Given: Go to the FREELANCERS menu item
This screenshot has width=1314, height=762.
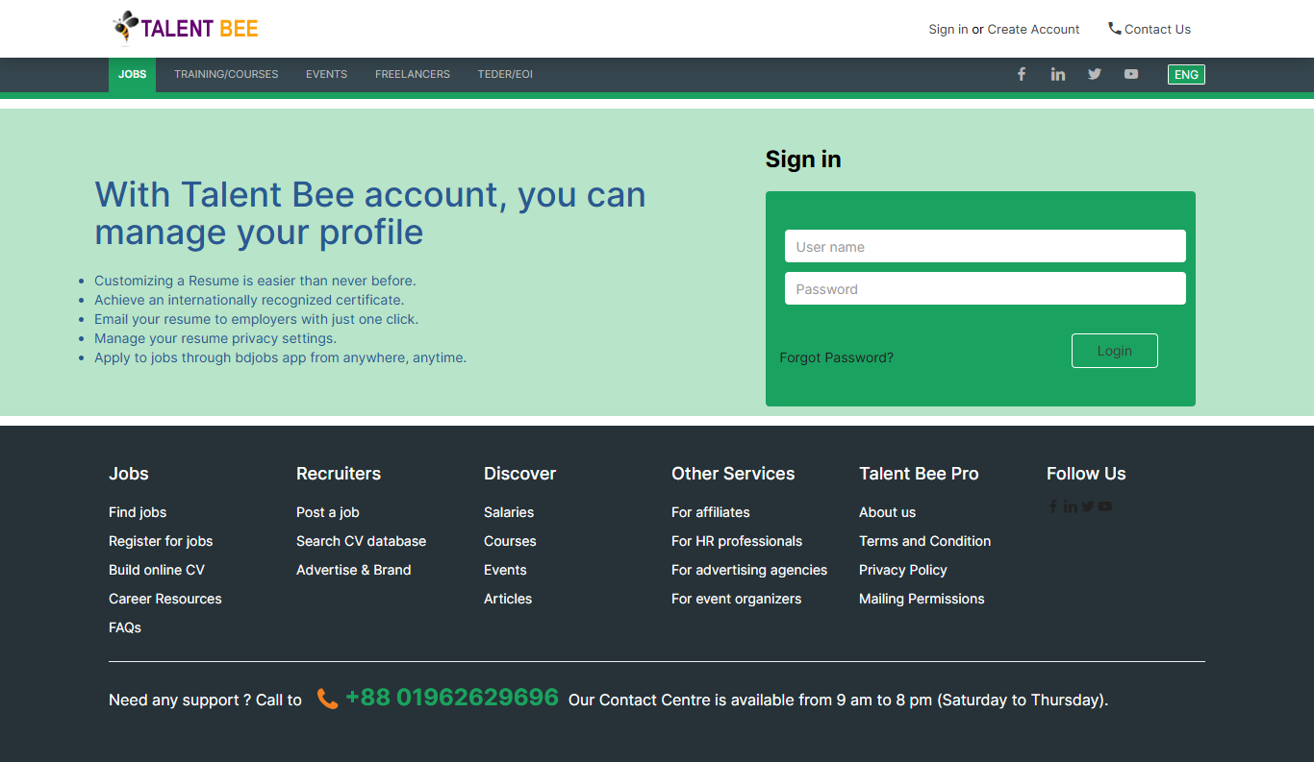Looking at the screenshot, I should pyautogui.click(x=413, y=74).
